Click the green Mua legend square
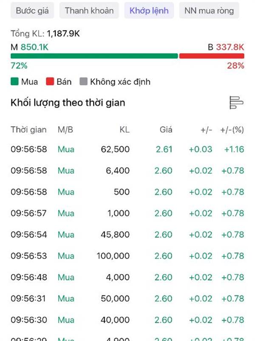255x341 pixels. pos(15,82)
